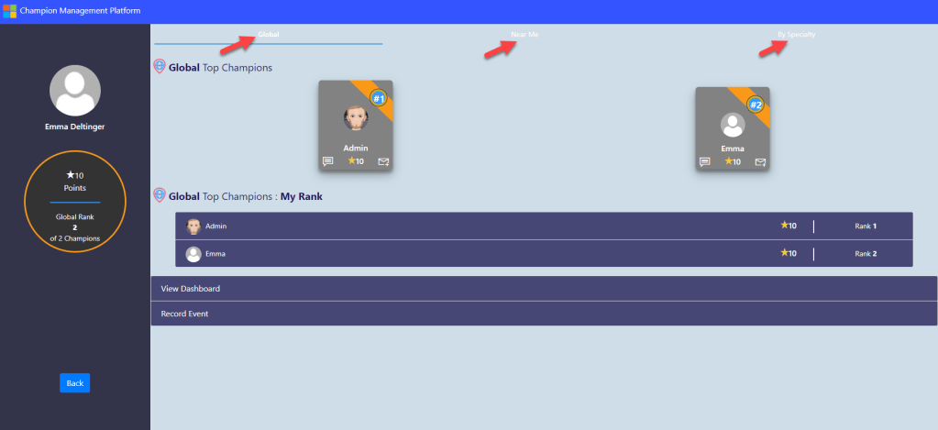Click the #2 rank badge on Emma's card
The width and height of the screenshot is (938, 430).
756,105
